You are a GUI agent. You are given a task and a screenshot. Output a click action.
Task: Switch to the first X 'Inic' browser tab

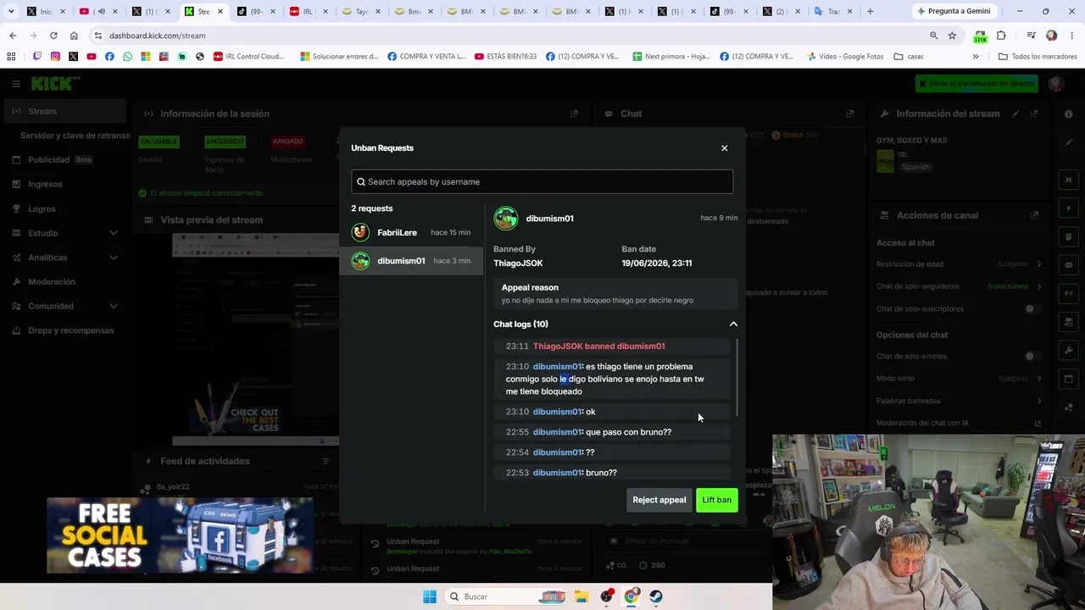[x=45, y=11]
